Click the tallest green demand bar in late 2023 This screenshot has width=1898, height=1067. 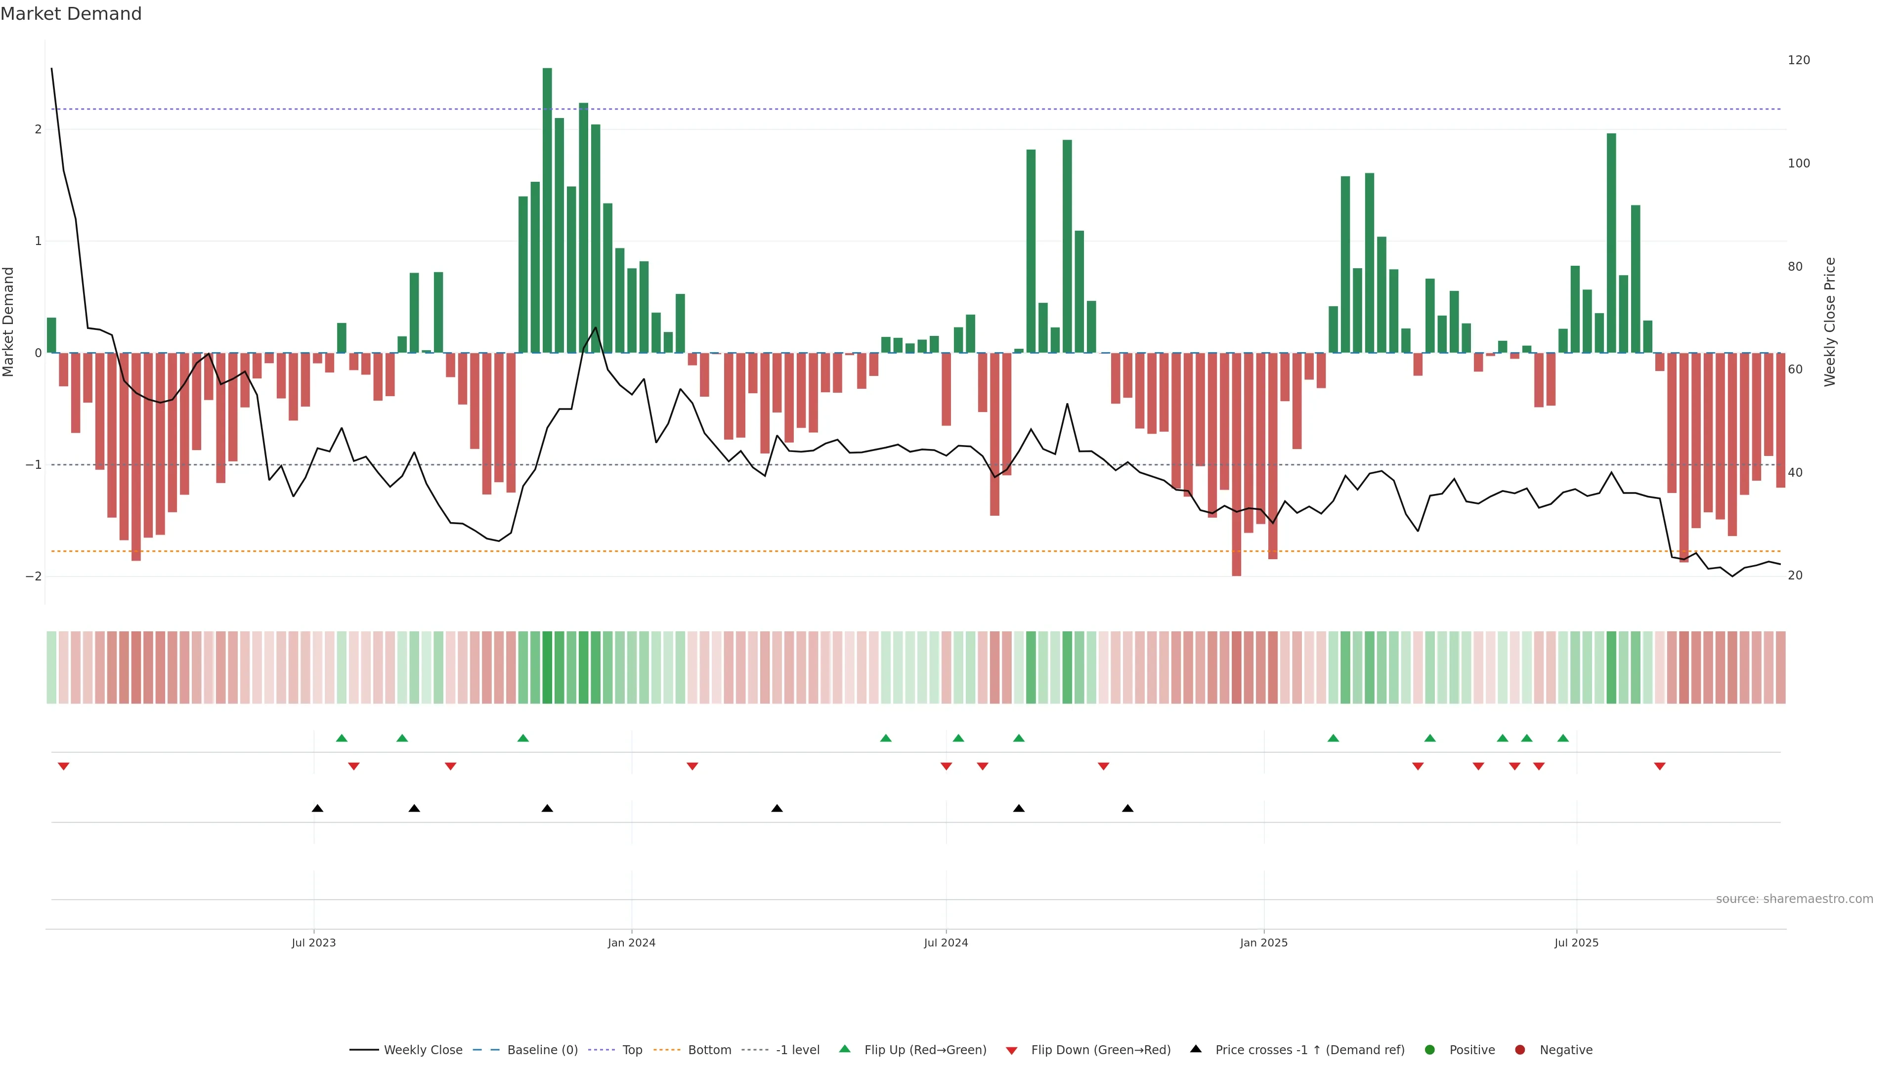pyautogui.click(x=547, y=210)
